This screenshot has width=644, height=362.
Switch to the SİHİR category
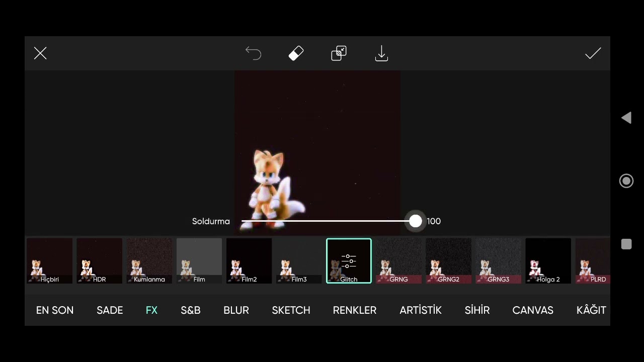pyautogui.click(x=477, y=310)
